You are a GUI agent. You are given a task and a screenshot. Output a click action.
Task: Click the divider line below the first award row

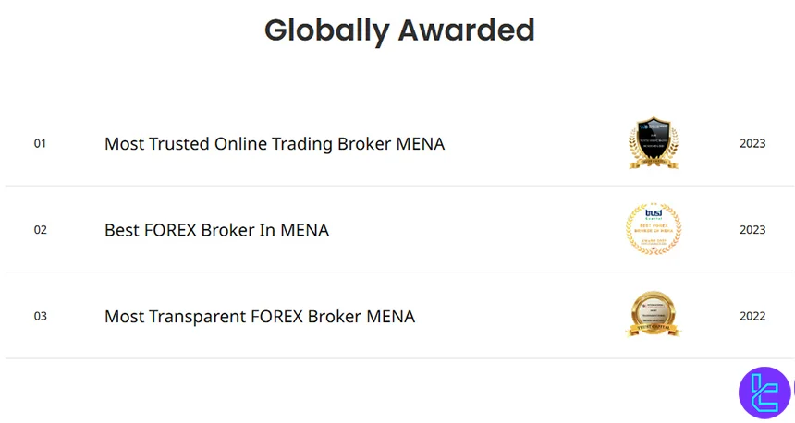[397, 186]
